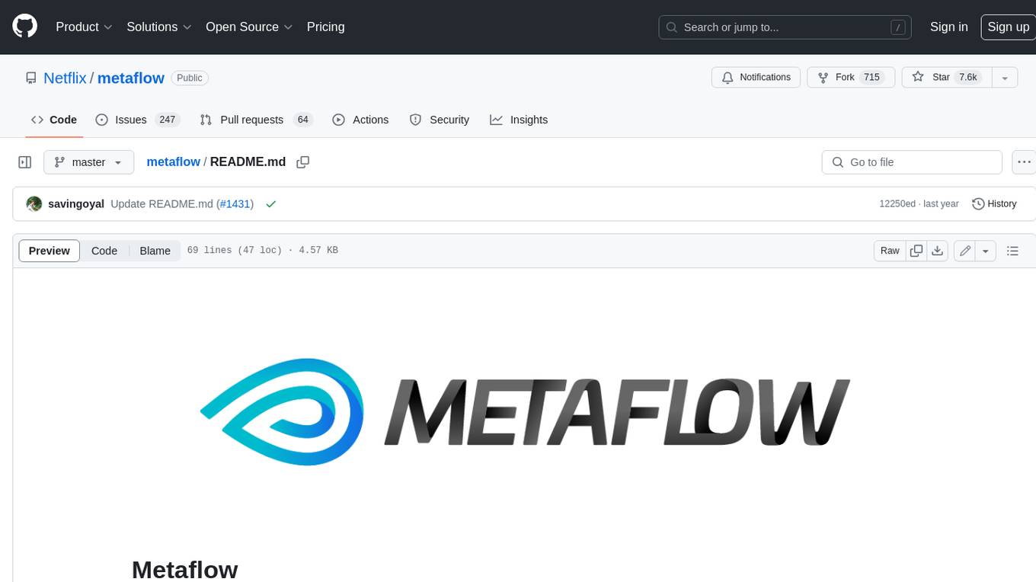The image size is (1036, 582).
Task: Switch to the Actions tab
Action: (x=360, y=120)
